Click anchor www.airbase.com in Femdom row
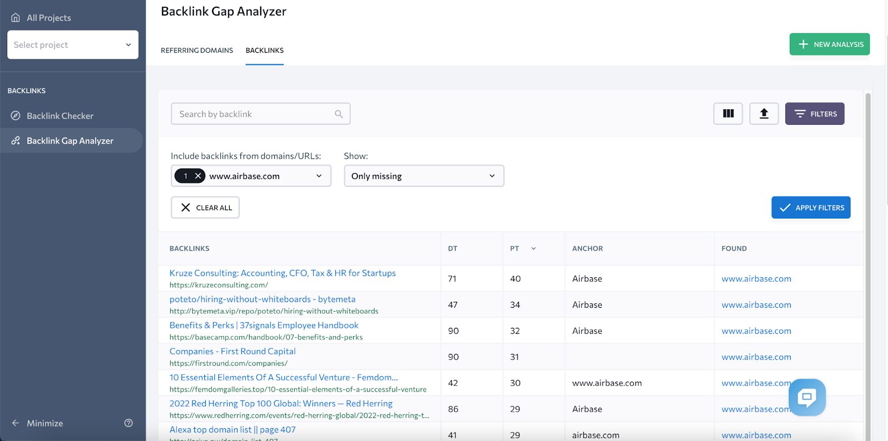888x441 pixels. 607,383
